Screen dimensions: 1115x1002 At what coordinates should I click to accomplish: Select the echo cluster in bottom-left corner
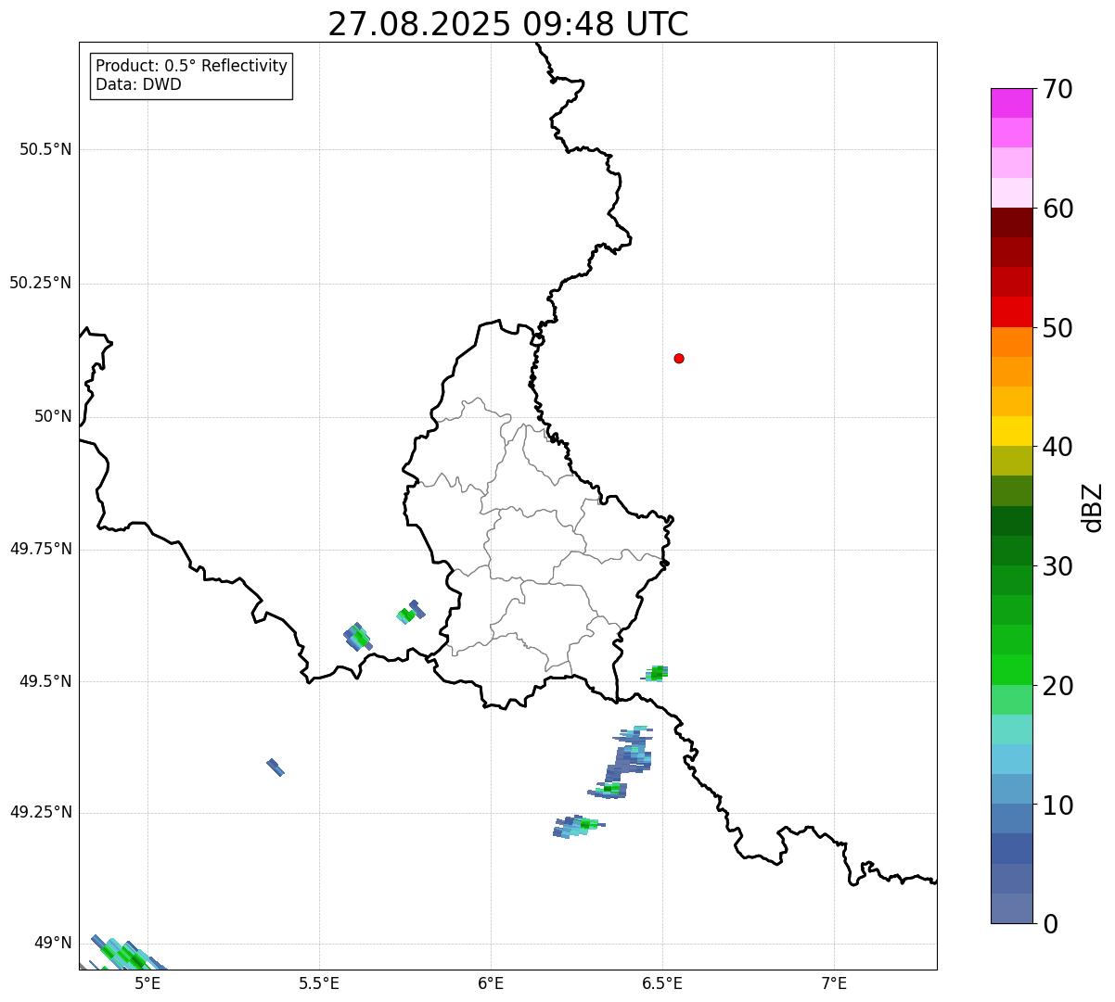tap(125, 953)
